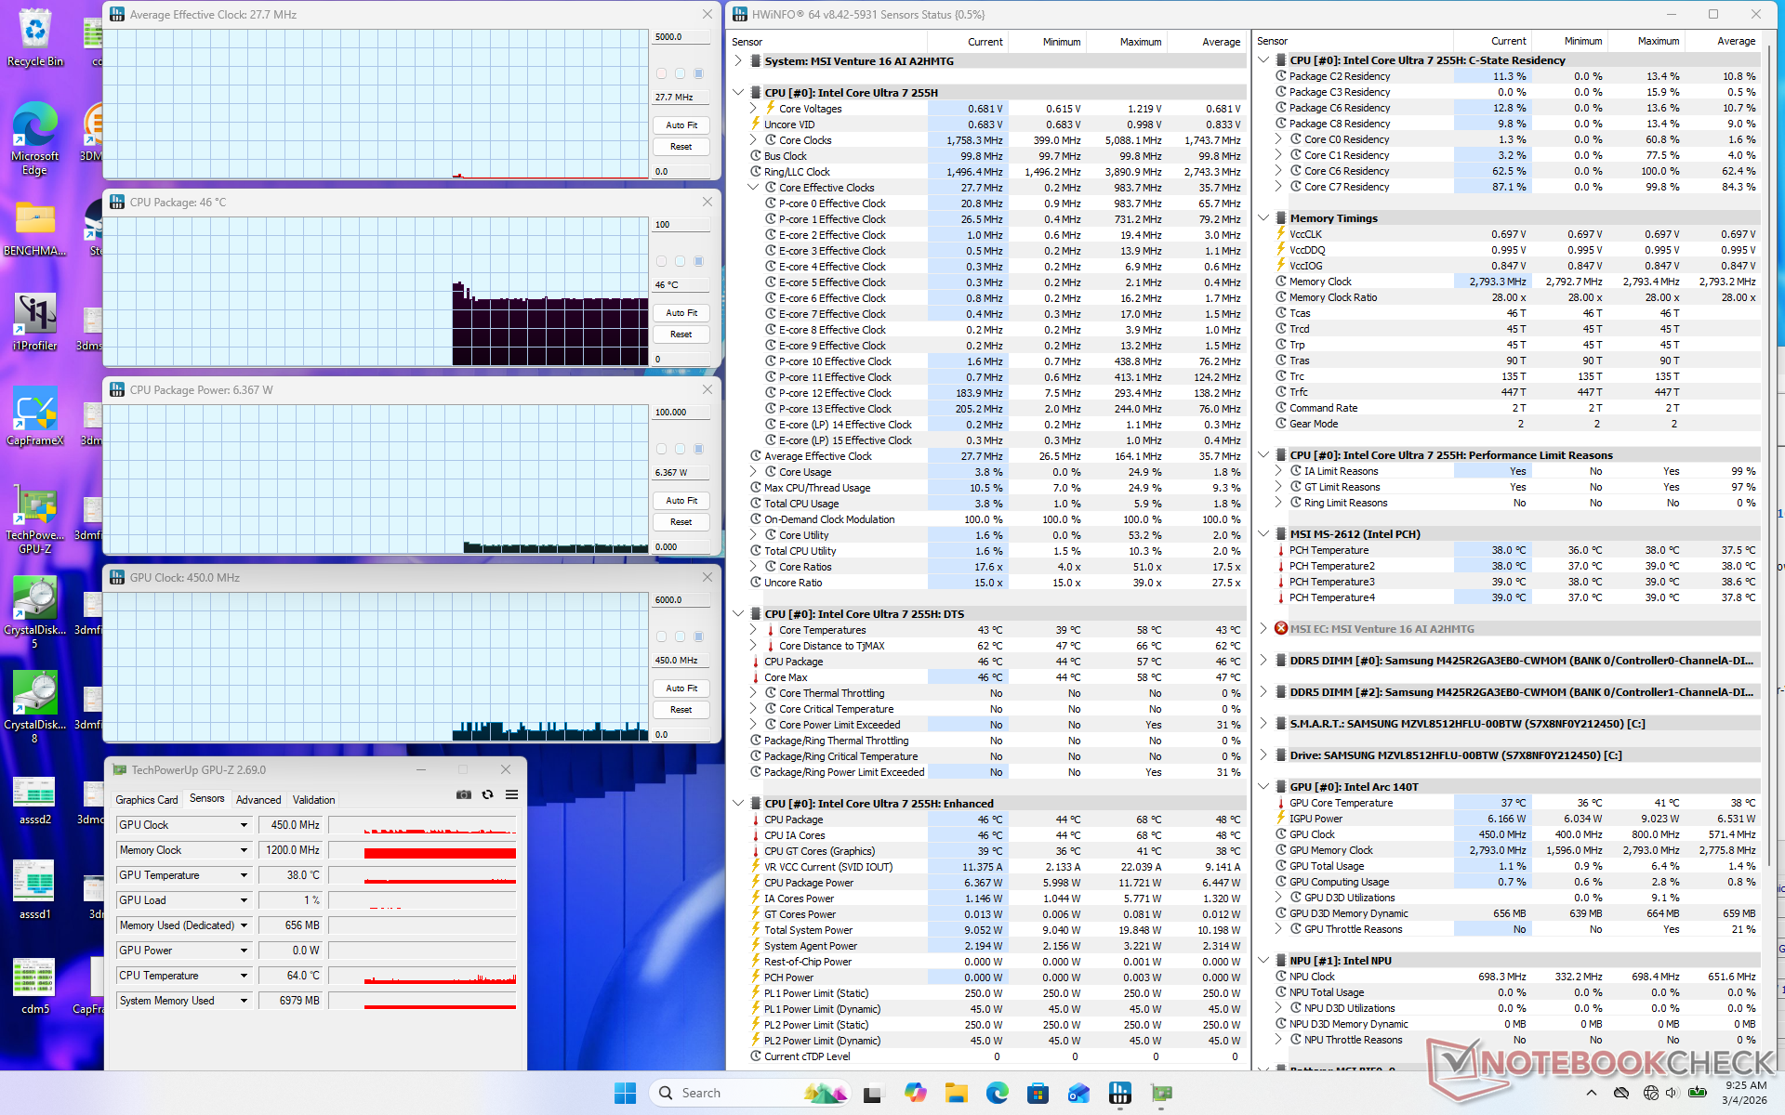Expand the Core Voltages row
The image size is (1785, 1115).
754,109
